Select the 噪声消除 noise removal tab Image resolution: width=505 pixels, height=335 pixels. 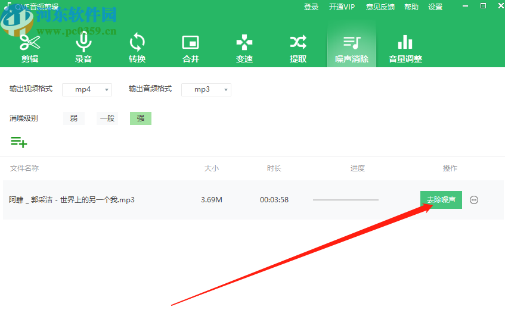click(x=352, y=45)
